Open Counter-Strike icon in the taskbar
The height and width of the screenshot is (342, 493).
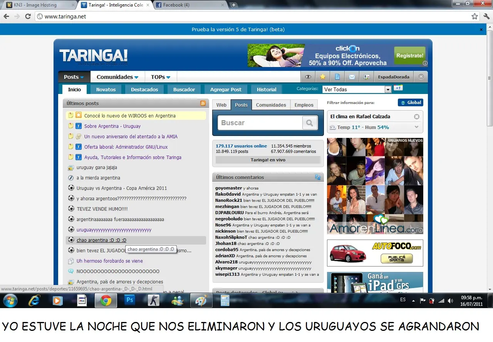(154, 300)
